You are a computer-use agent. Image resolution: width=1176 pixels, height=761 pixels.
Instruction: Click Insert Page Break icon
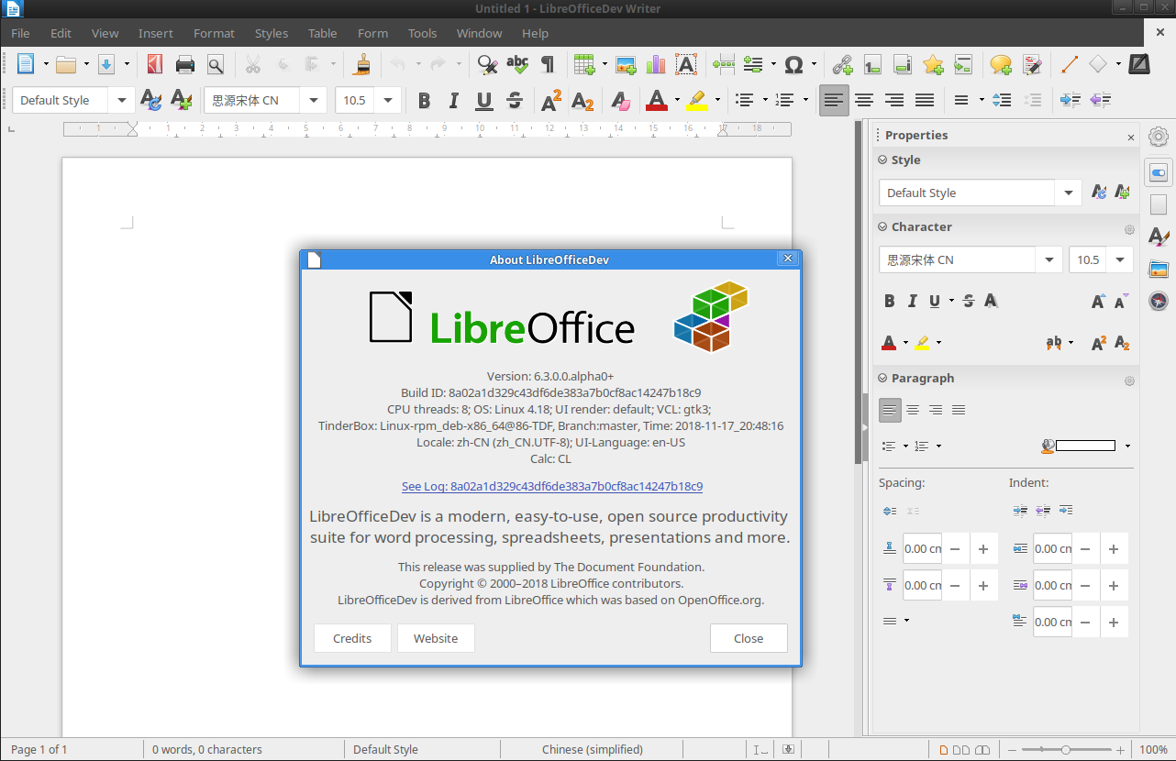(723, 64)
